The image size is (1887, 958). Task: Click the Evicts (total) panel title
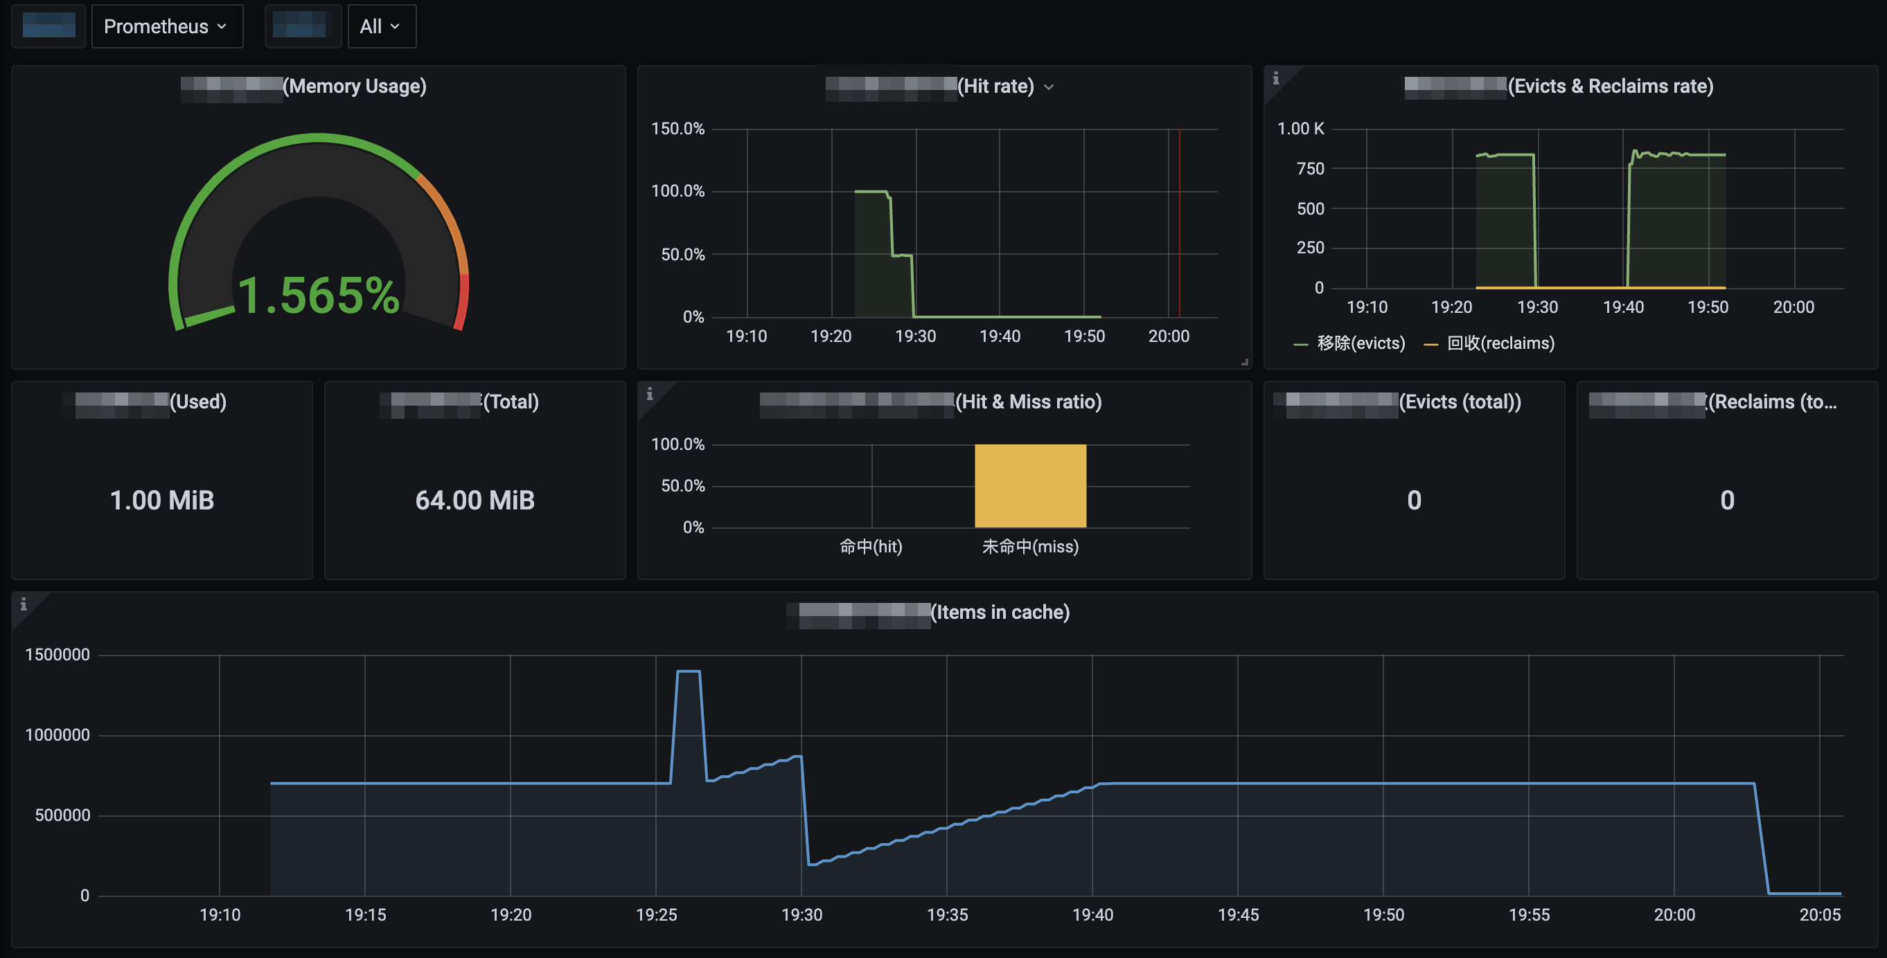1459,401
